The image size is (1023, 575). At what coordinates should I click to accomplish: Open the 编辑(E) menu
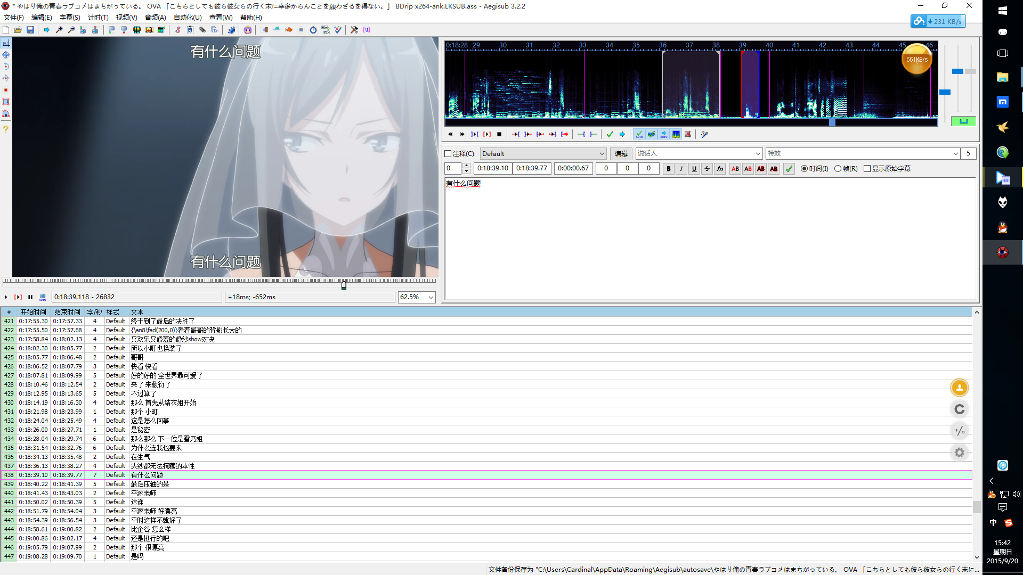pos(42,18)
